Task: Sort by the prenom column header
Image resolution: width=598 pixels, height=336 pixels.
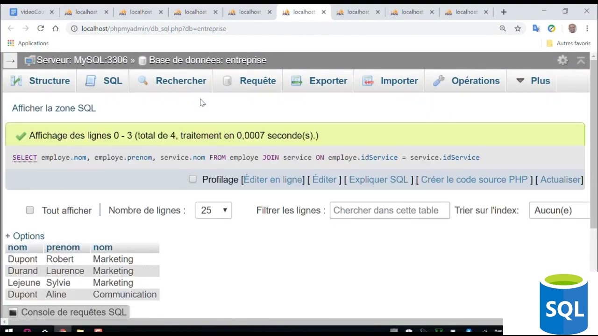Action: tap(63, 247)
